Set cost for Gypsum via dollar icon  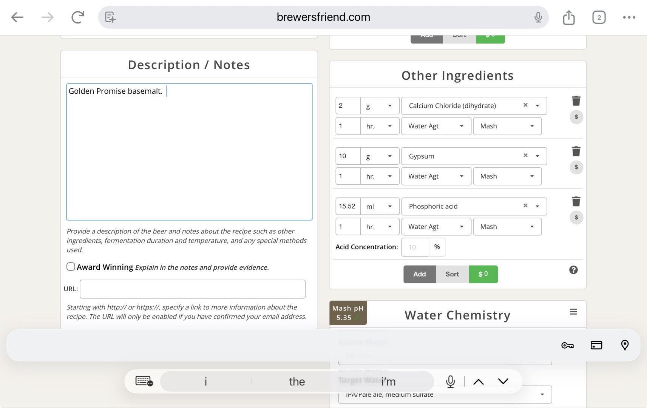tap(576, 167)
